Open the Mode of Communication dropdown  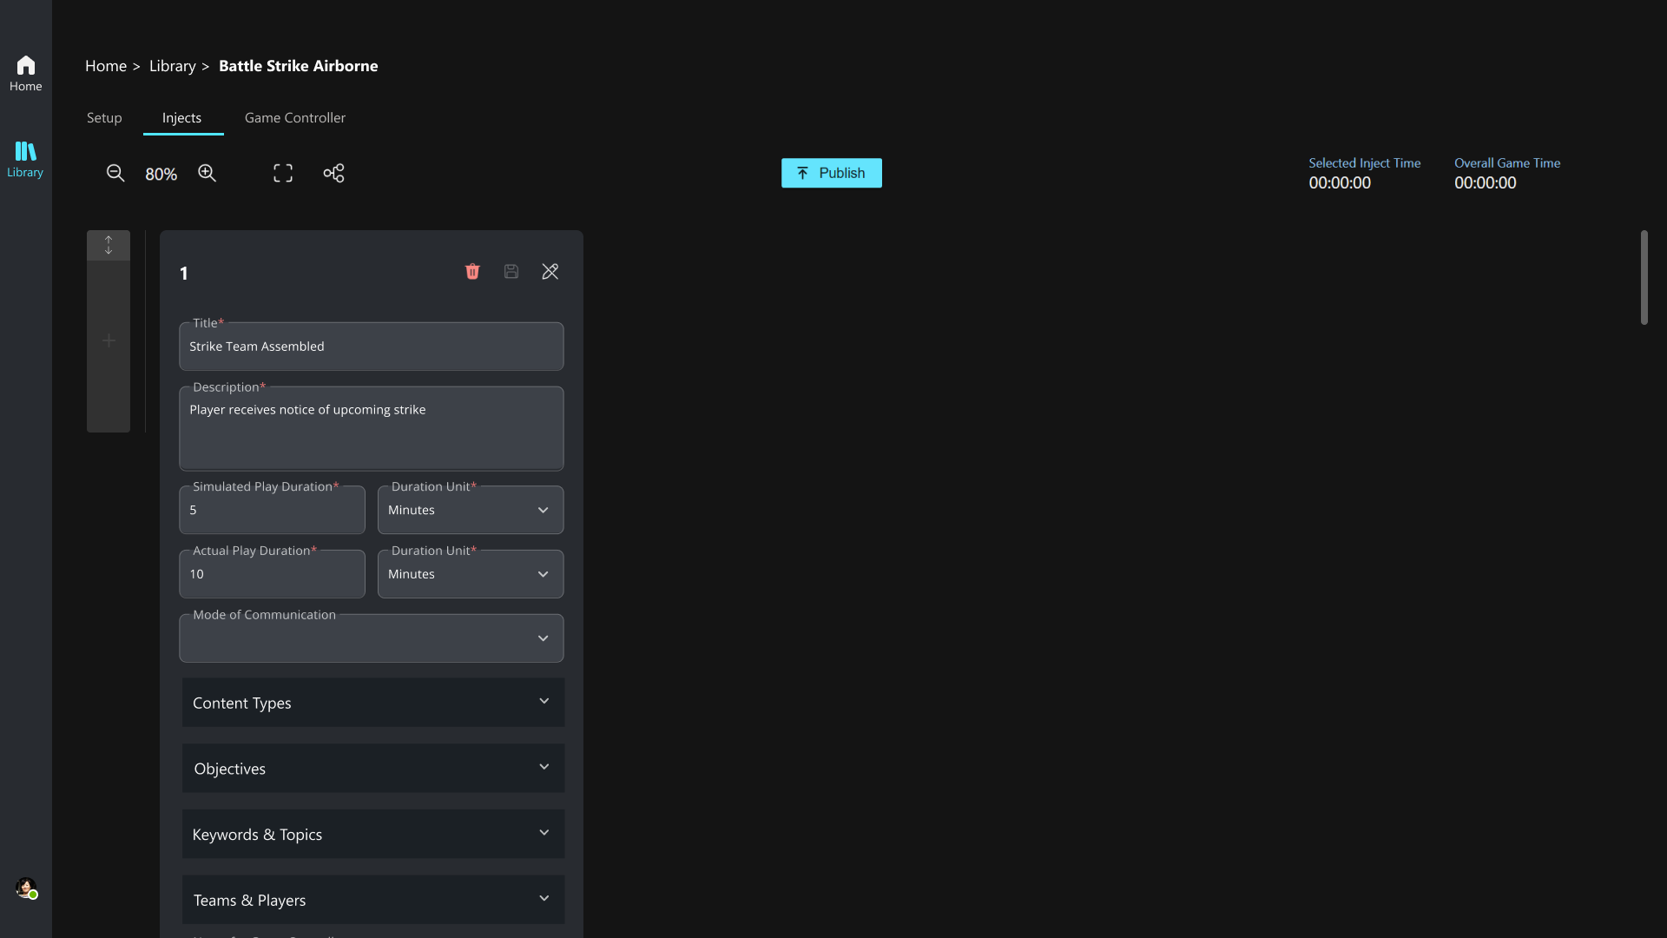point(371,638)
